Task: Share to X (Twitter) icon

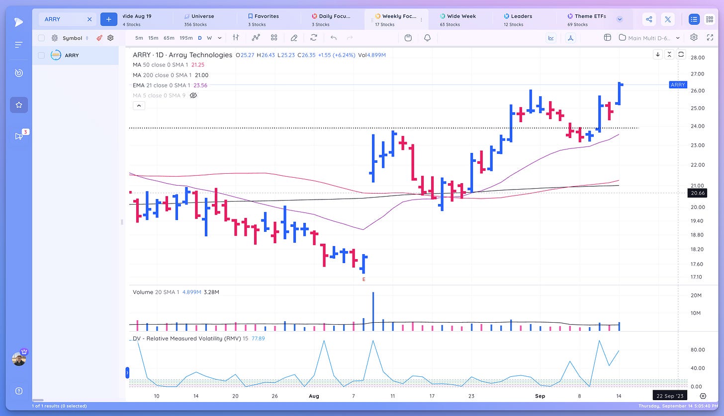Action: point(667,19)
